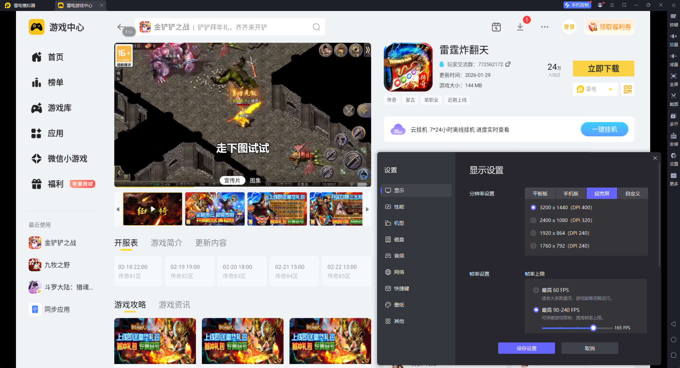680x368 pixels.
Task: Copy the player group number 772562172
Action: (x=508, y=64)
